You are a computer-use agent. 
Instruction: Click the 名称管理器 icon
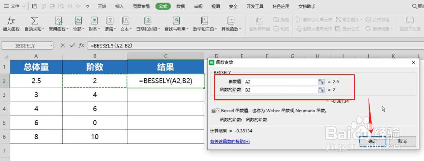pyautogui.click(x=260, y=21)
